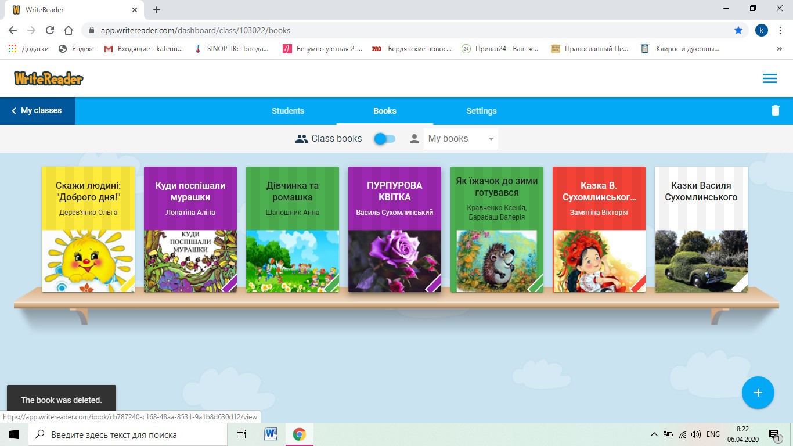Click the WriteReader logo

click(49, 78)
